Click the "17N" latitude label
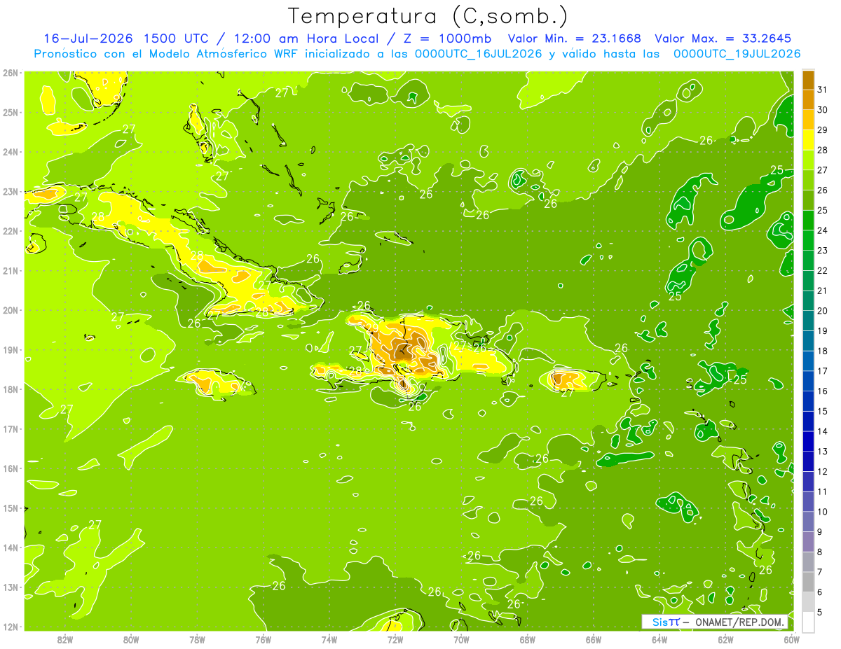Screen dimensions: 841x649 coord(10,428)
